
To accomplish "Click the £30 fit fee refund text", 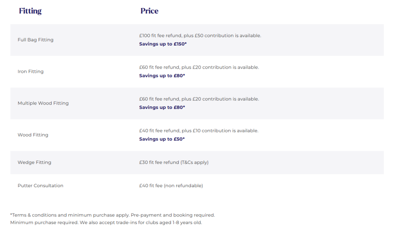I will pyautogui.click(x=173, y=163).
